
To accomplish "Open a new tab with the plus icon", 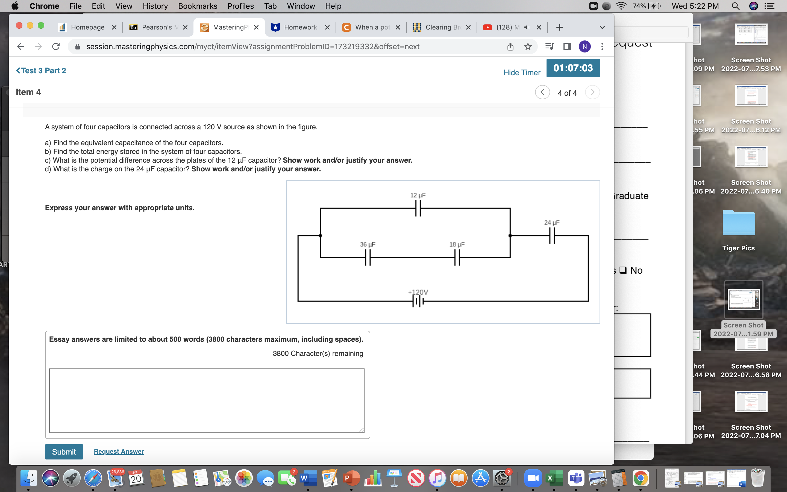I will pos(559,27).
